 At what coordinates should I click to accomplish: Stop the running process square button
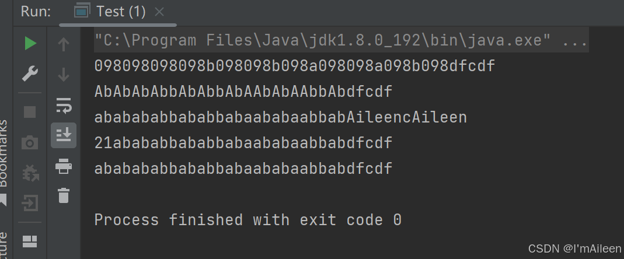click(x=30, y=112)
